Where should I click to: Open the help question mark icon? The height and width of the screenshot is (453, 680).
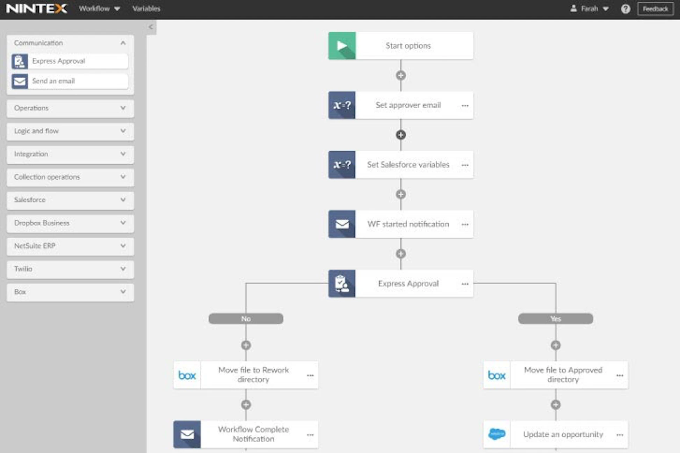click(625, 9)
